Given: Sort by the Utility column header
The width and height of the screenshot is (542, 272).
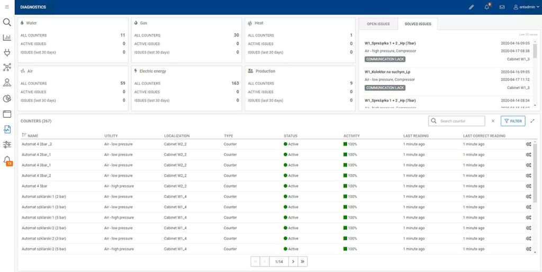Looking at the screenshot, I should pos(111,136).
